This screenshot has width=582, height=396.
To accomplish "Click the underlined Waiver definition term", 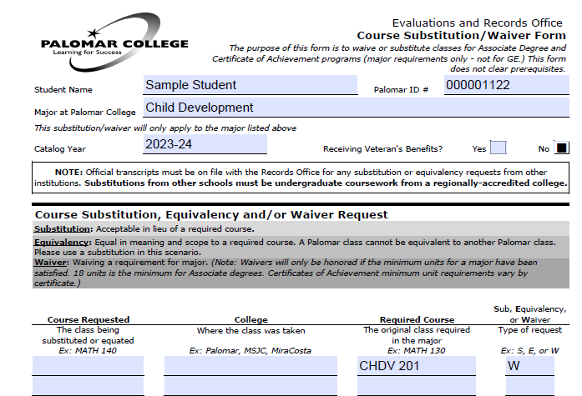I will 49,263.
